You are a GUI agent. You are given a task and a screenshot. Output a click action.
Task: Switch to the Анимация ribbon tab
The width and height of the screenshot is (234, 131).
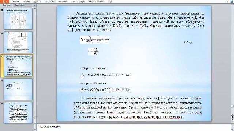(x=63, y=1)
